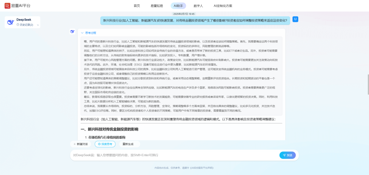The image size is (369, 175).
Task: Go to the 首页 home tab
Action: (x=137, y=6)
